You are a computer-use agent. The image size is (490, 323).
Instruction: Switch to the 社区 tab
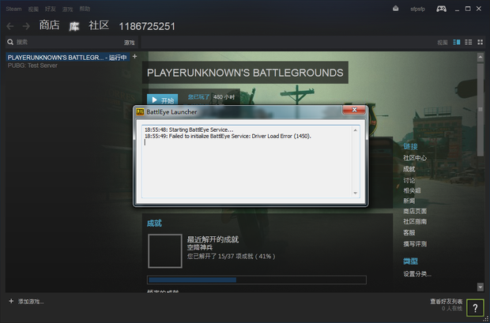tap(99, 25)
